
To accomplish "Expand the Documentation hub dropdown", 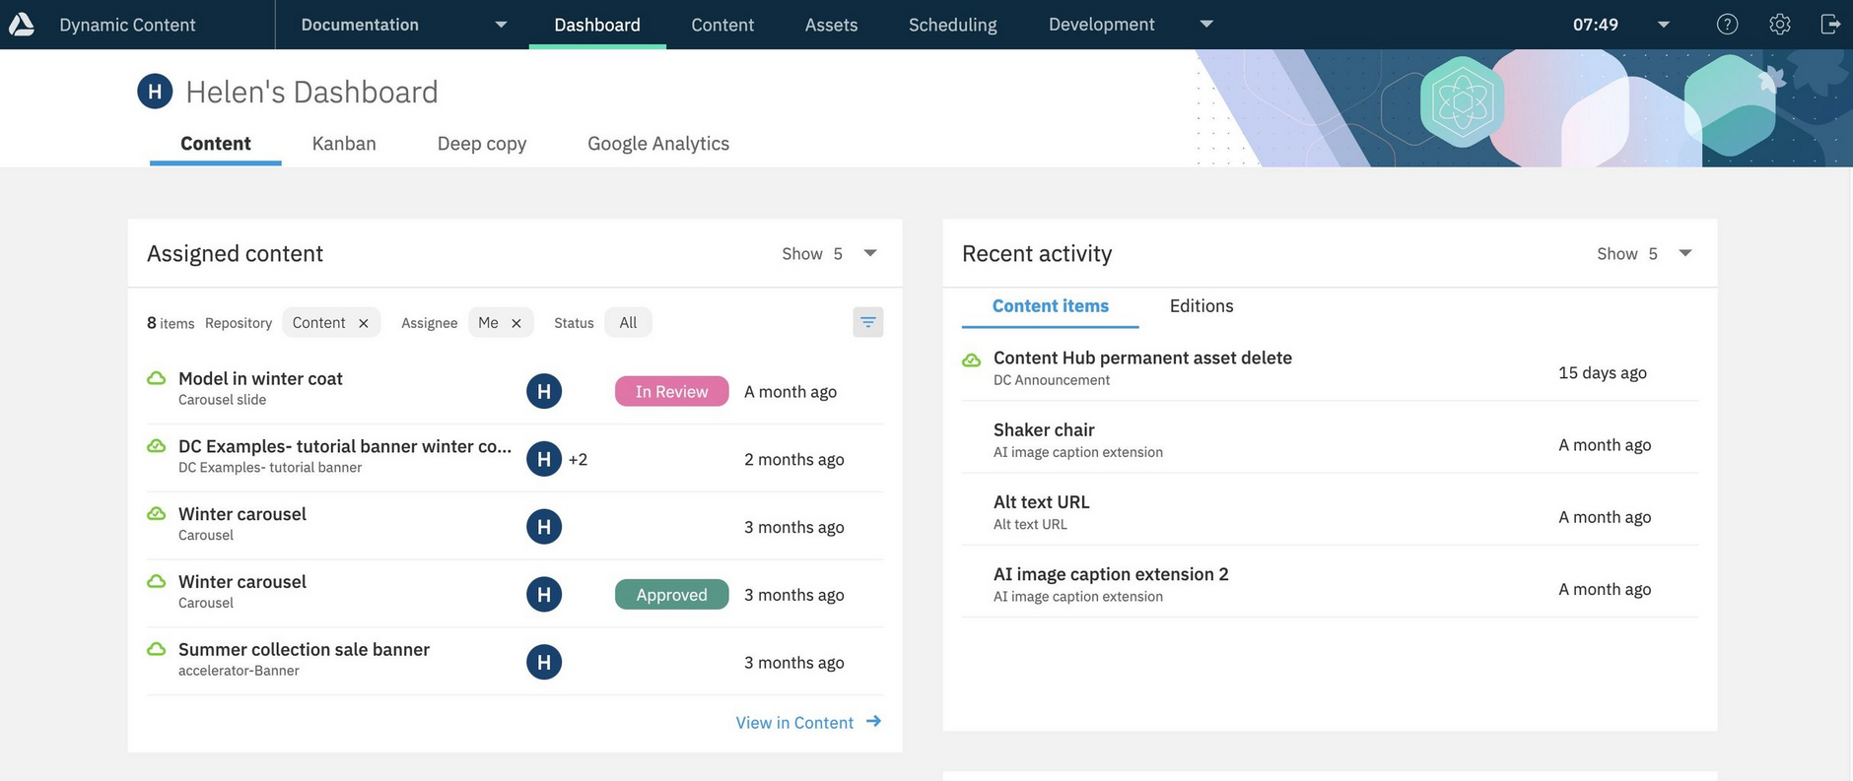I will click(501, 25).
